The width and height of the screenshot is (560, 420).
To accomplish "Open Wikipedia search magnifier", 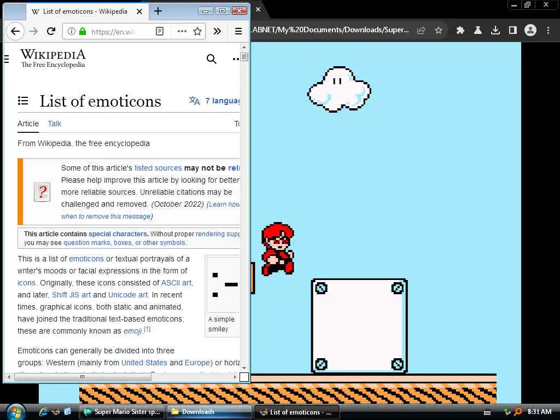I will (212, 59).
